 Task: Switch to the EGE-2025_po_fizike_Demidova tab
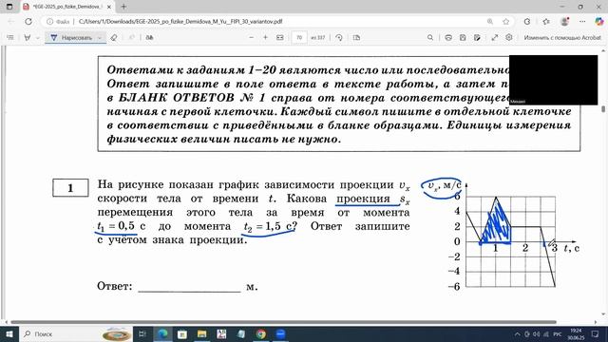(67, 7)
